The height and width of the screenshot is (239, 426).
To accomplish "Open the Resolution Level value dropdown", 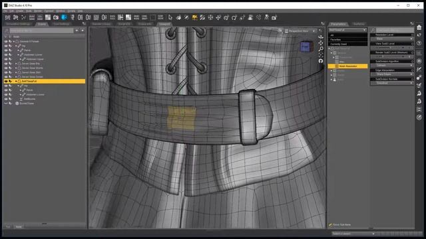I will 392,39.
